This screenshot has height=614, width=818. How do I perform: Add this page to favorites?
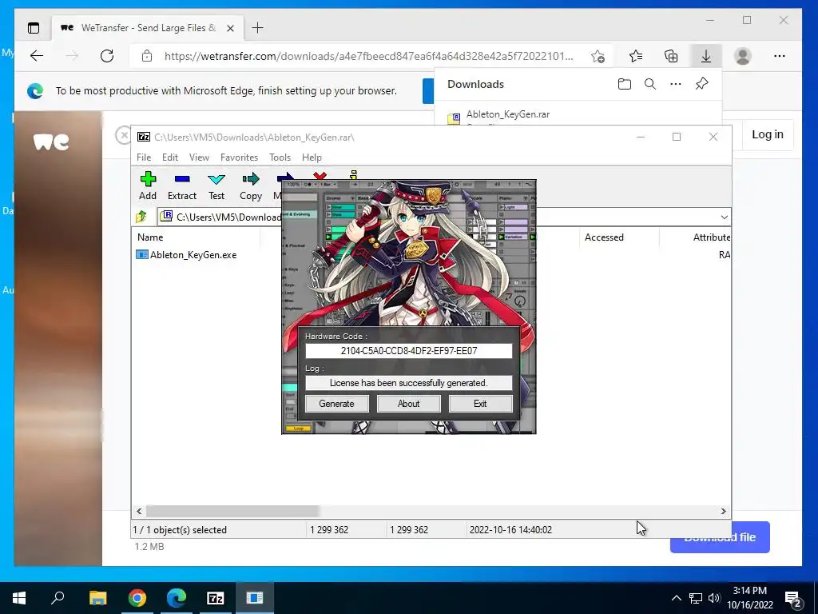(598, 56)
